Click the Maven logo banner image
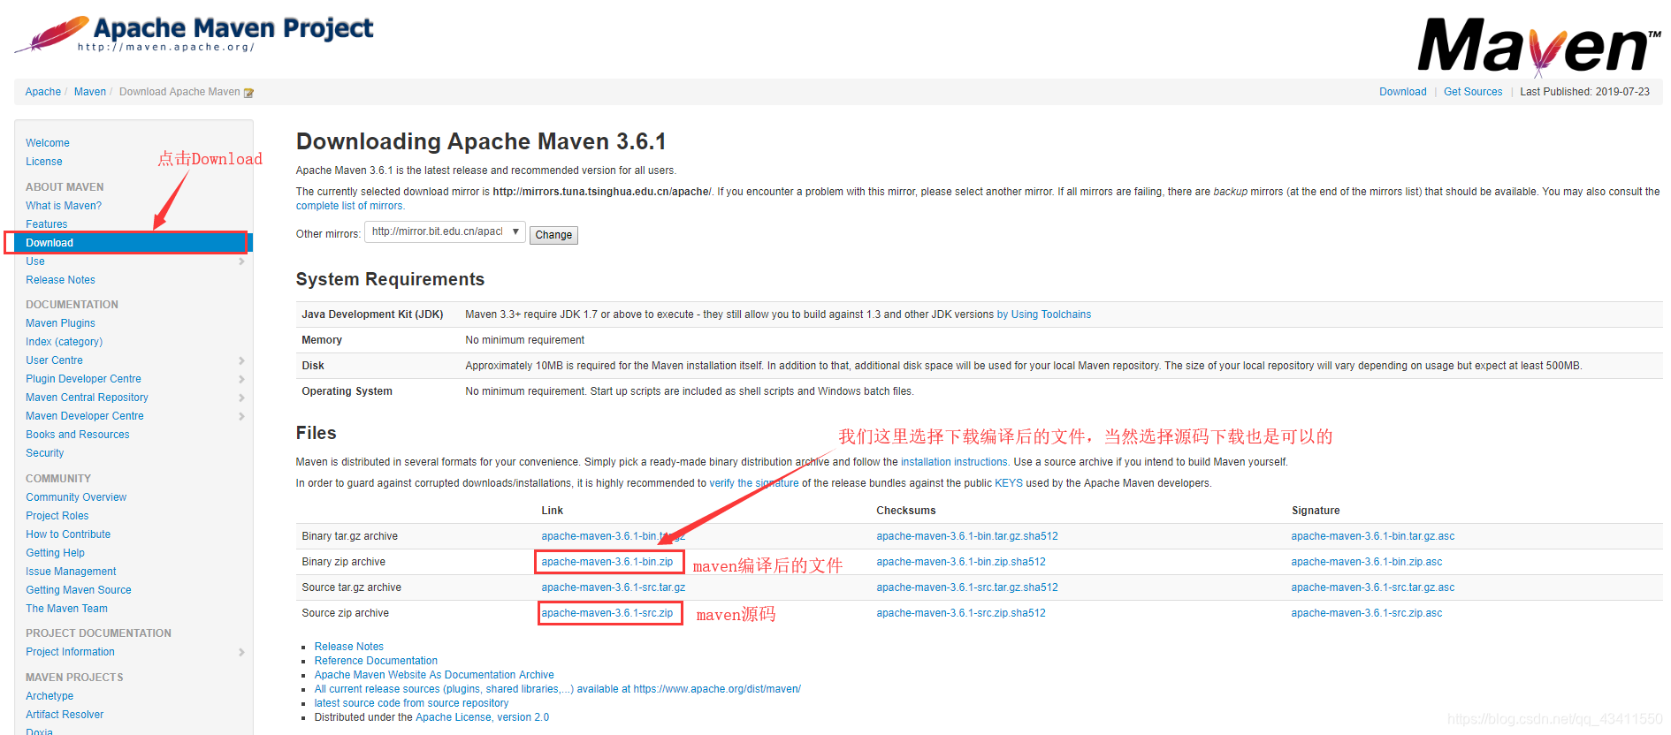Screen dimensions: 1671x735 1539,46
